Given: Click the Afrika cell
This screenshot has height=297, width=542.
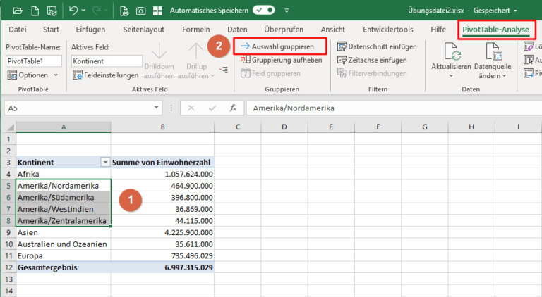Looking at the screenshot, I should [x=64, y=174].
